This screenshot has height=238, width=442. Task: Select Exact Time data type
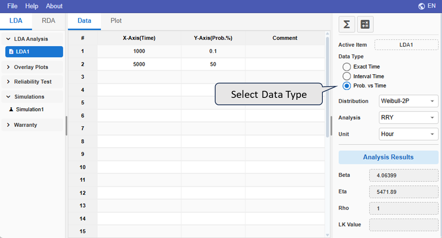[346, 67]
